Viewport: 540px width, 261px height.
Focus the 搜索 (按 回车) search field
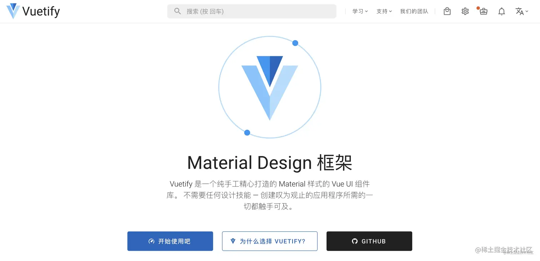(252, 11)
